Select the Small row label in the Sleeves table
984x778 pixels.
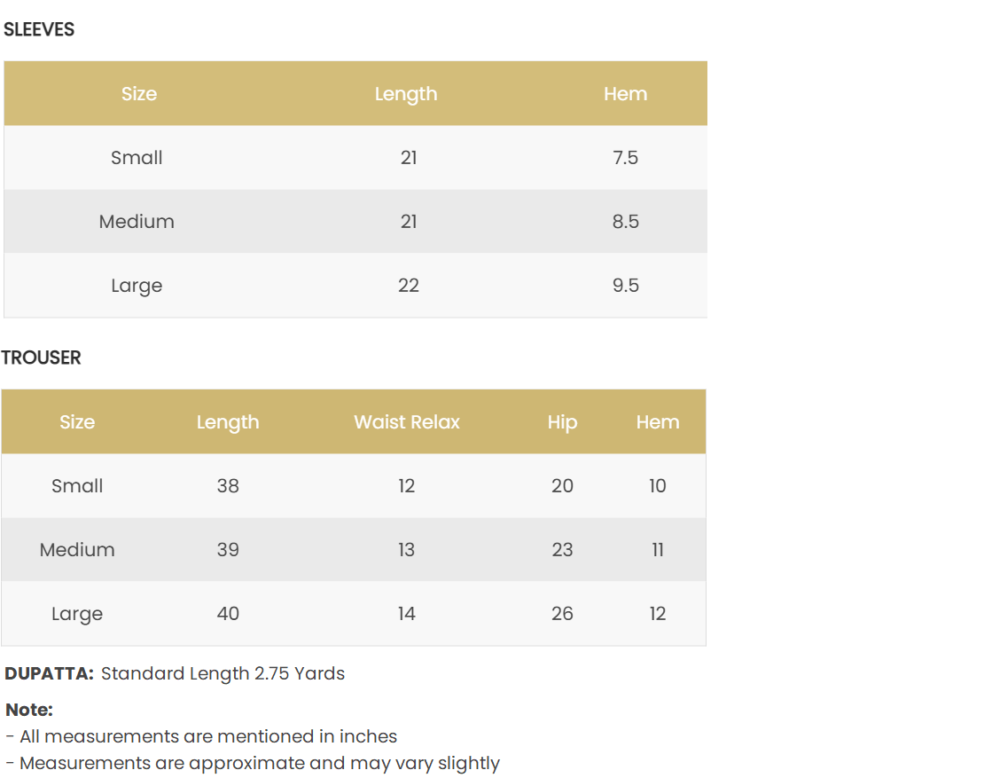coord(137,158)
